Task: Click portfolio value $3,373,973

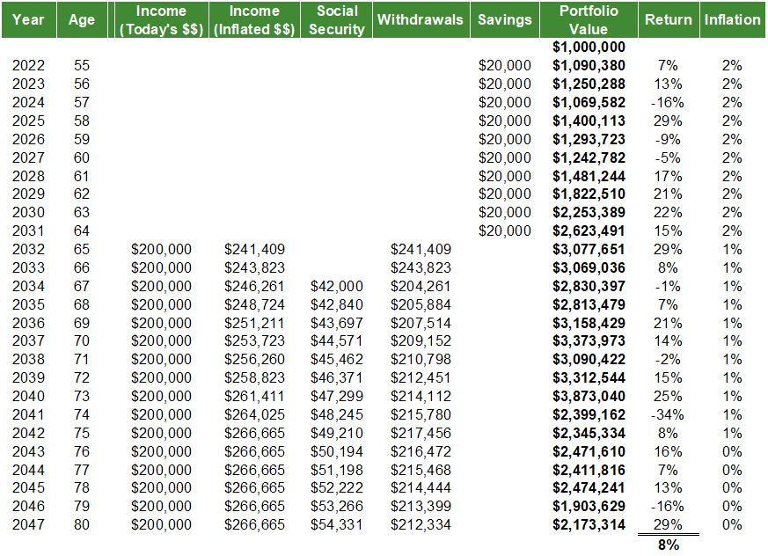Action: (589, 341)
